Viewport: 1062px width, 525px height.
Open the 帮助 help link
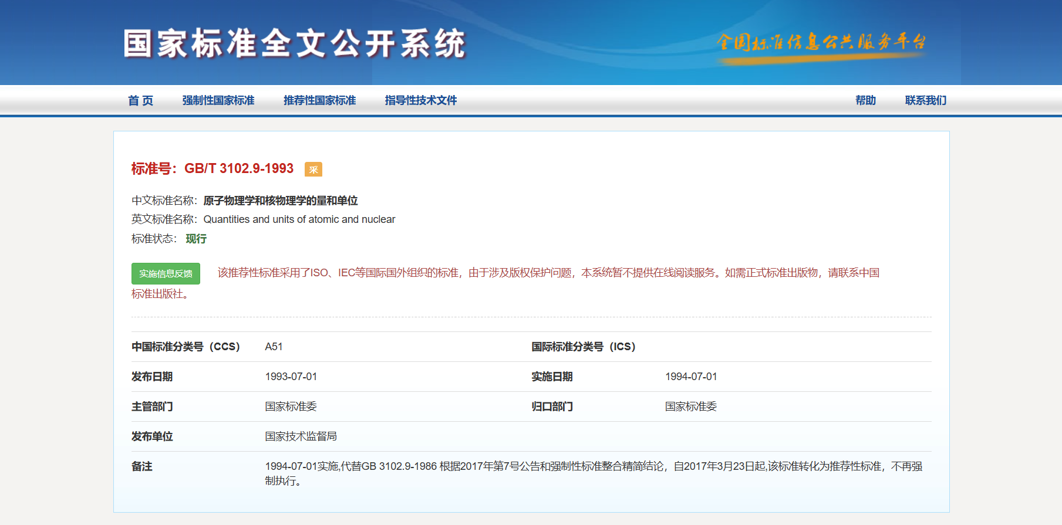[865, 100]
